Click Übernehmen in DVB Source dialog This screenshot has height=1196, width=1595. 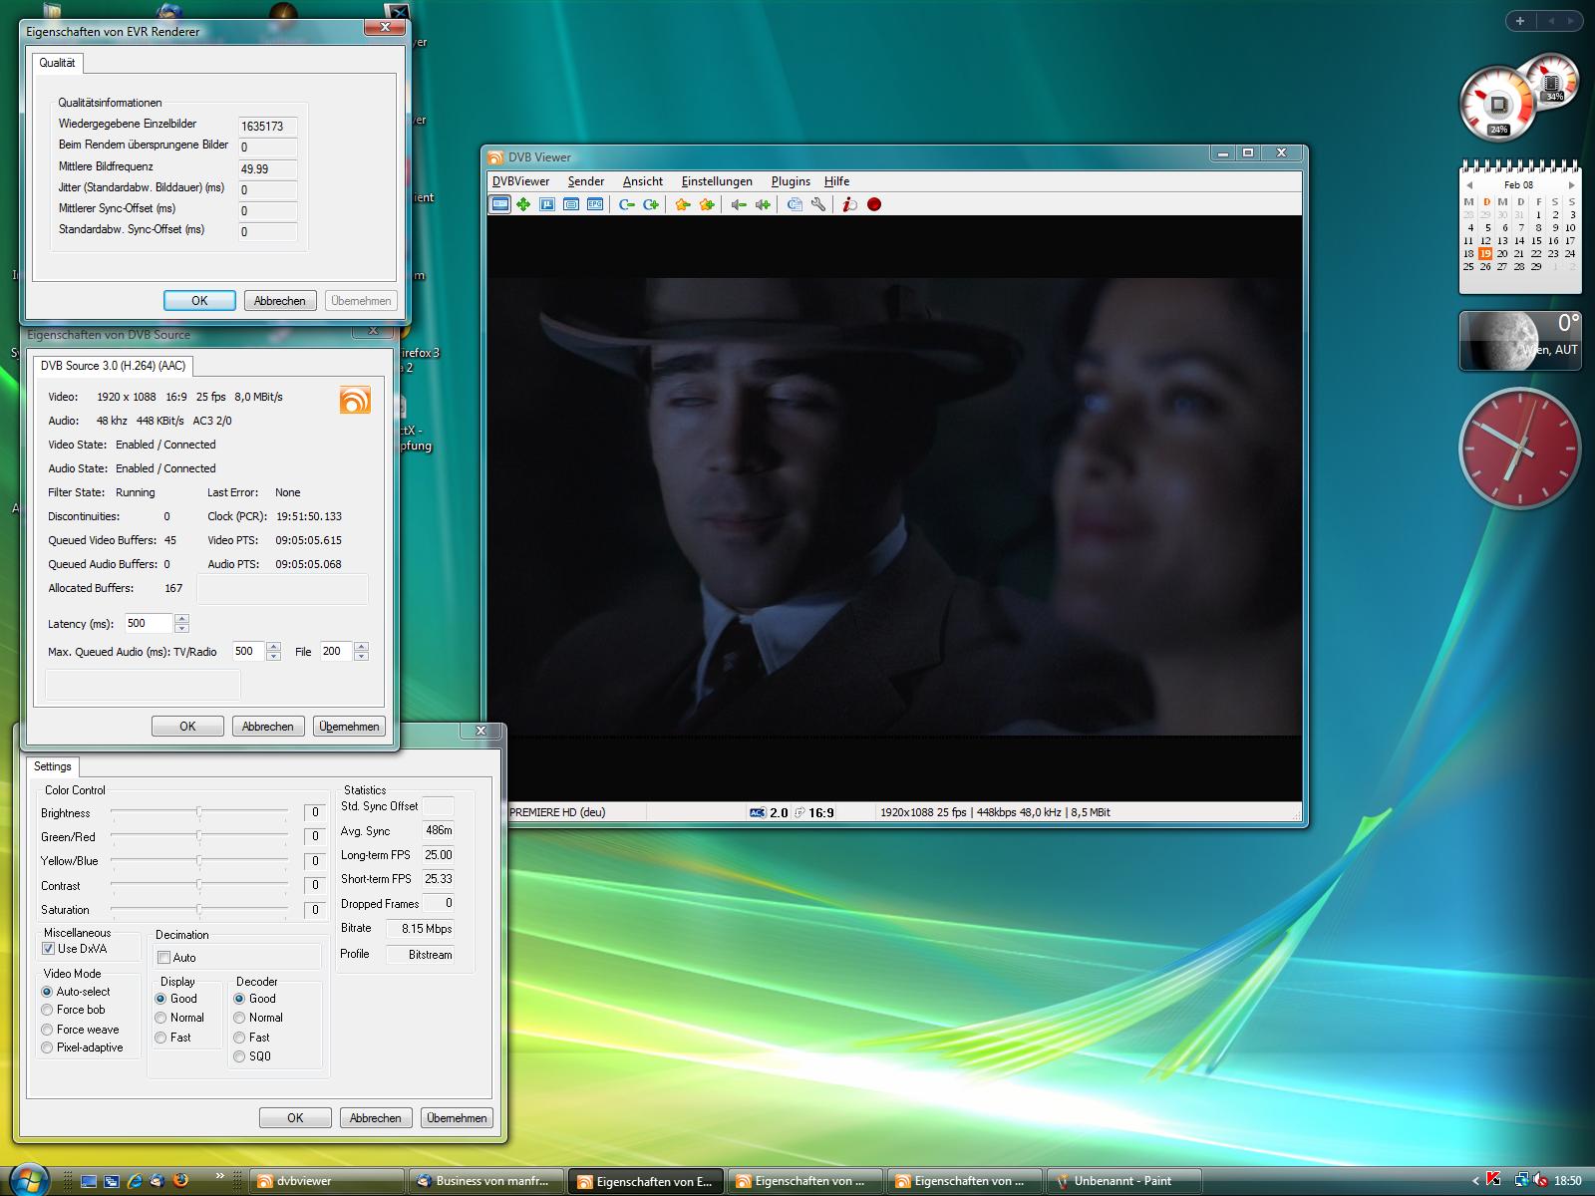coord(349,727)
